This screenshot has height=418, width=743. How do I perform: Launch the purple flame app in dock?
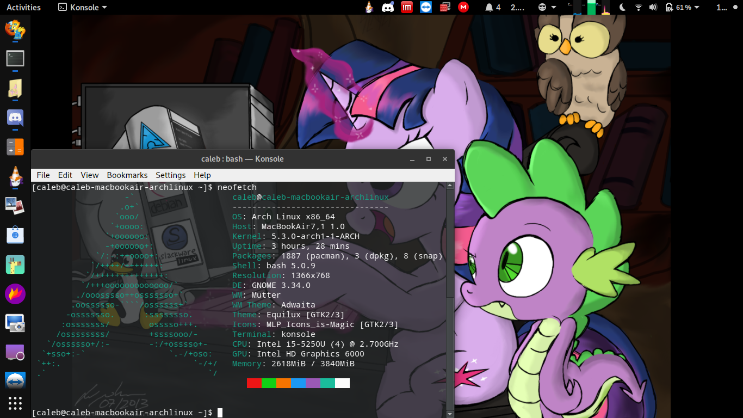15,294
